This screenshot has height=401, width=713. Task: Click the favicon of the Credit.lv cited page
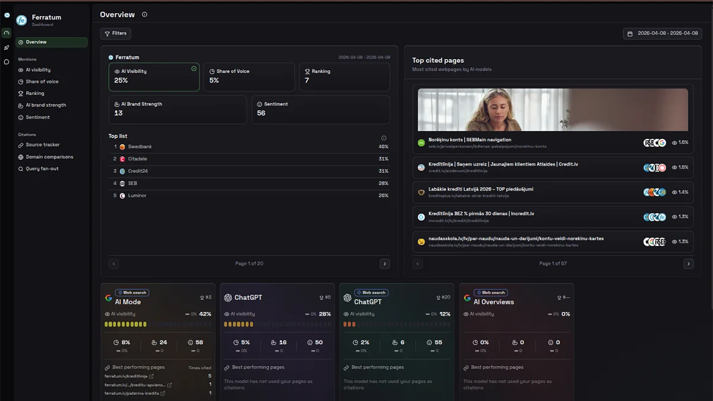pyautogui.click(x=421, y=168)
